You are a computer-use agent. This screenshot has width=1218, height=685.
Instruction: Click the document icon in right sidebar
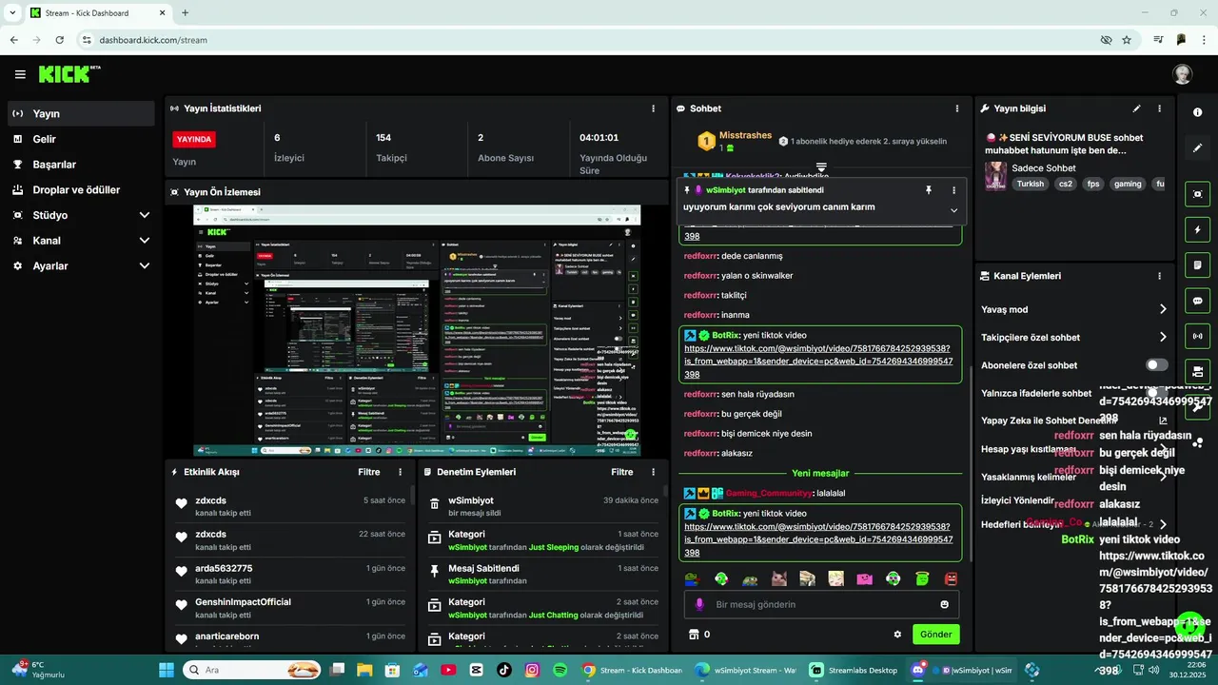click(1197, 264)
